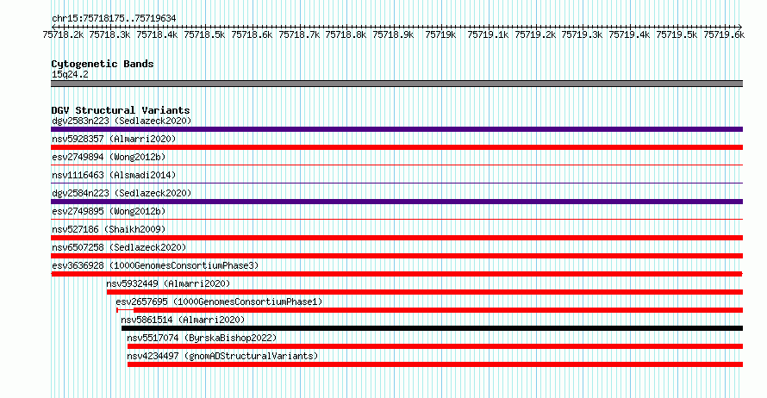Open nsv4234497 (gnomADStructuralVariants) label

tap(222, 356)
